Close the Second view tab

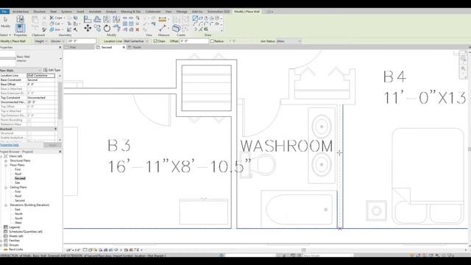[x=124, y=47]
